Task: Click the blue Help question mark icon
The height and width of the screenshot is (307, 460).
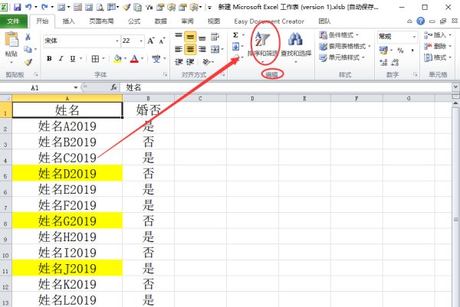Action: pos(420,21)
